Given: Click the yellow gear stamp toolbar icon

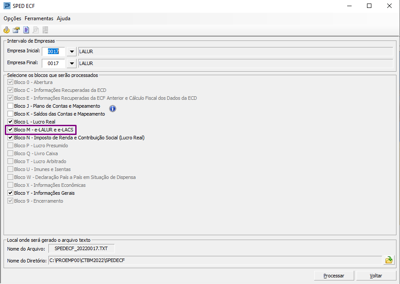Looking at the screenshot, I should (x=7, y=30).
